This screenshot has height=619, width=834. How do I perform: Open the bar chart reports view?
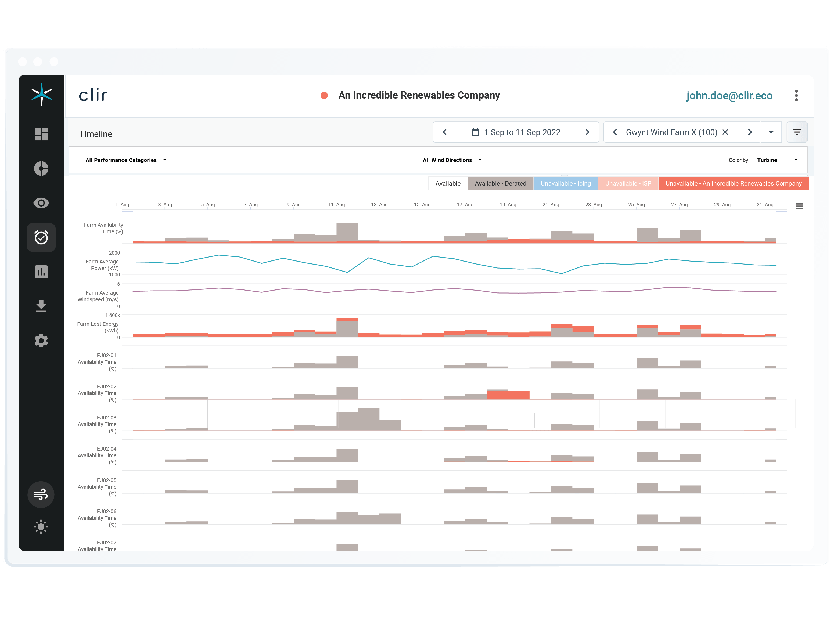click(x=41, y=272)
